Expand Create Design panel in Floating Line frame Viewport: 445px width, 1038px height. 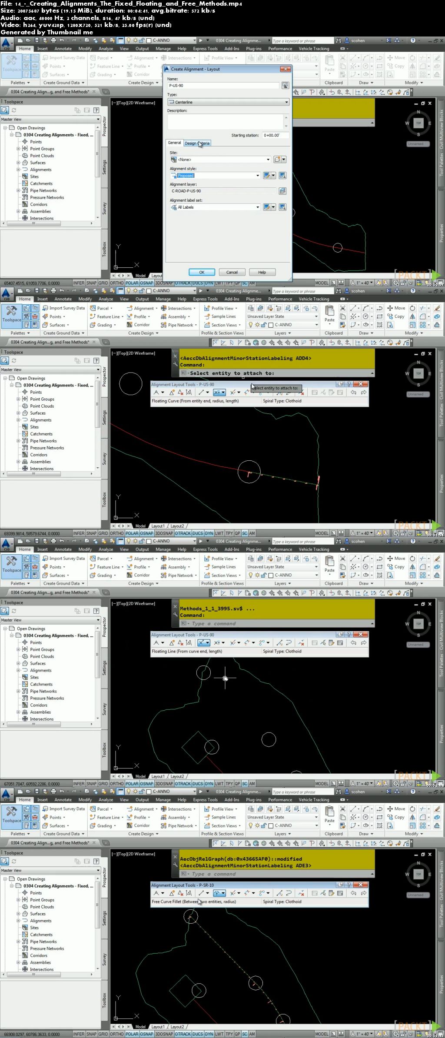143,583
